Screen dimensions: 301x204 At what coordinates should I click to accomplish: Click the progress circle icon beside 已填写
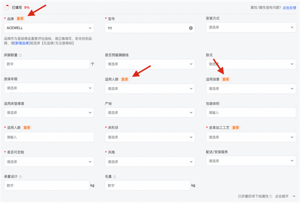(x=7, y=8)
